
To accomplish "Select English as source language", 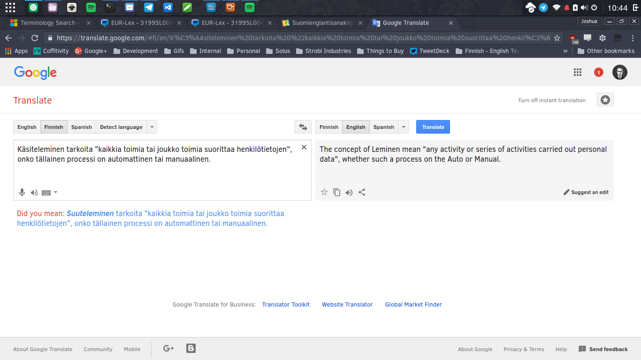I will (27, 127).
